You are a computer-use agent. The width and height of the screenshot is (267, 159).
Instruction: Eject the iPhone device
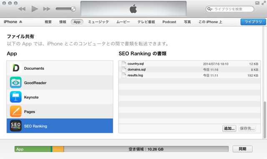tap(20, 22)
